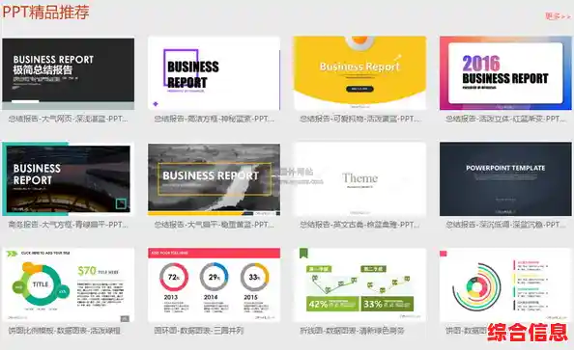Click the caption under the purple-frame BUSINESS REPORT thumbnail
The width and height of the screenshot is (574, 350).
point(215,119)
